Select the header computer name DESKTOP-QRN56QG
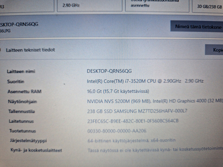Image resolution: width=223 pixels, height=167 pixels. click(x=19, y=24)
